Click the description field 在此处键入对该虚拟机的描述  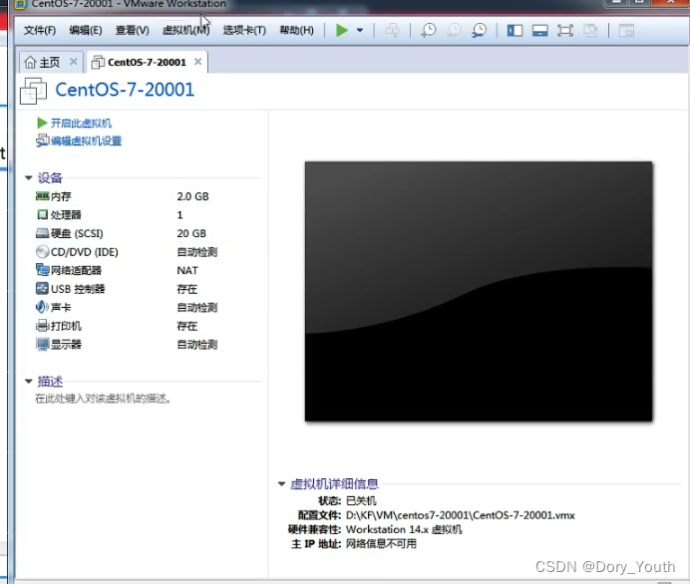(x=103, y=399)
